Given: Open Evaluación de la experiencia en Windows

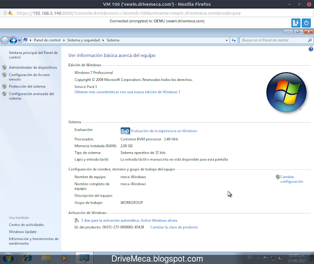Looking at the screenshot, I should (x=164, y=131).
